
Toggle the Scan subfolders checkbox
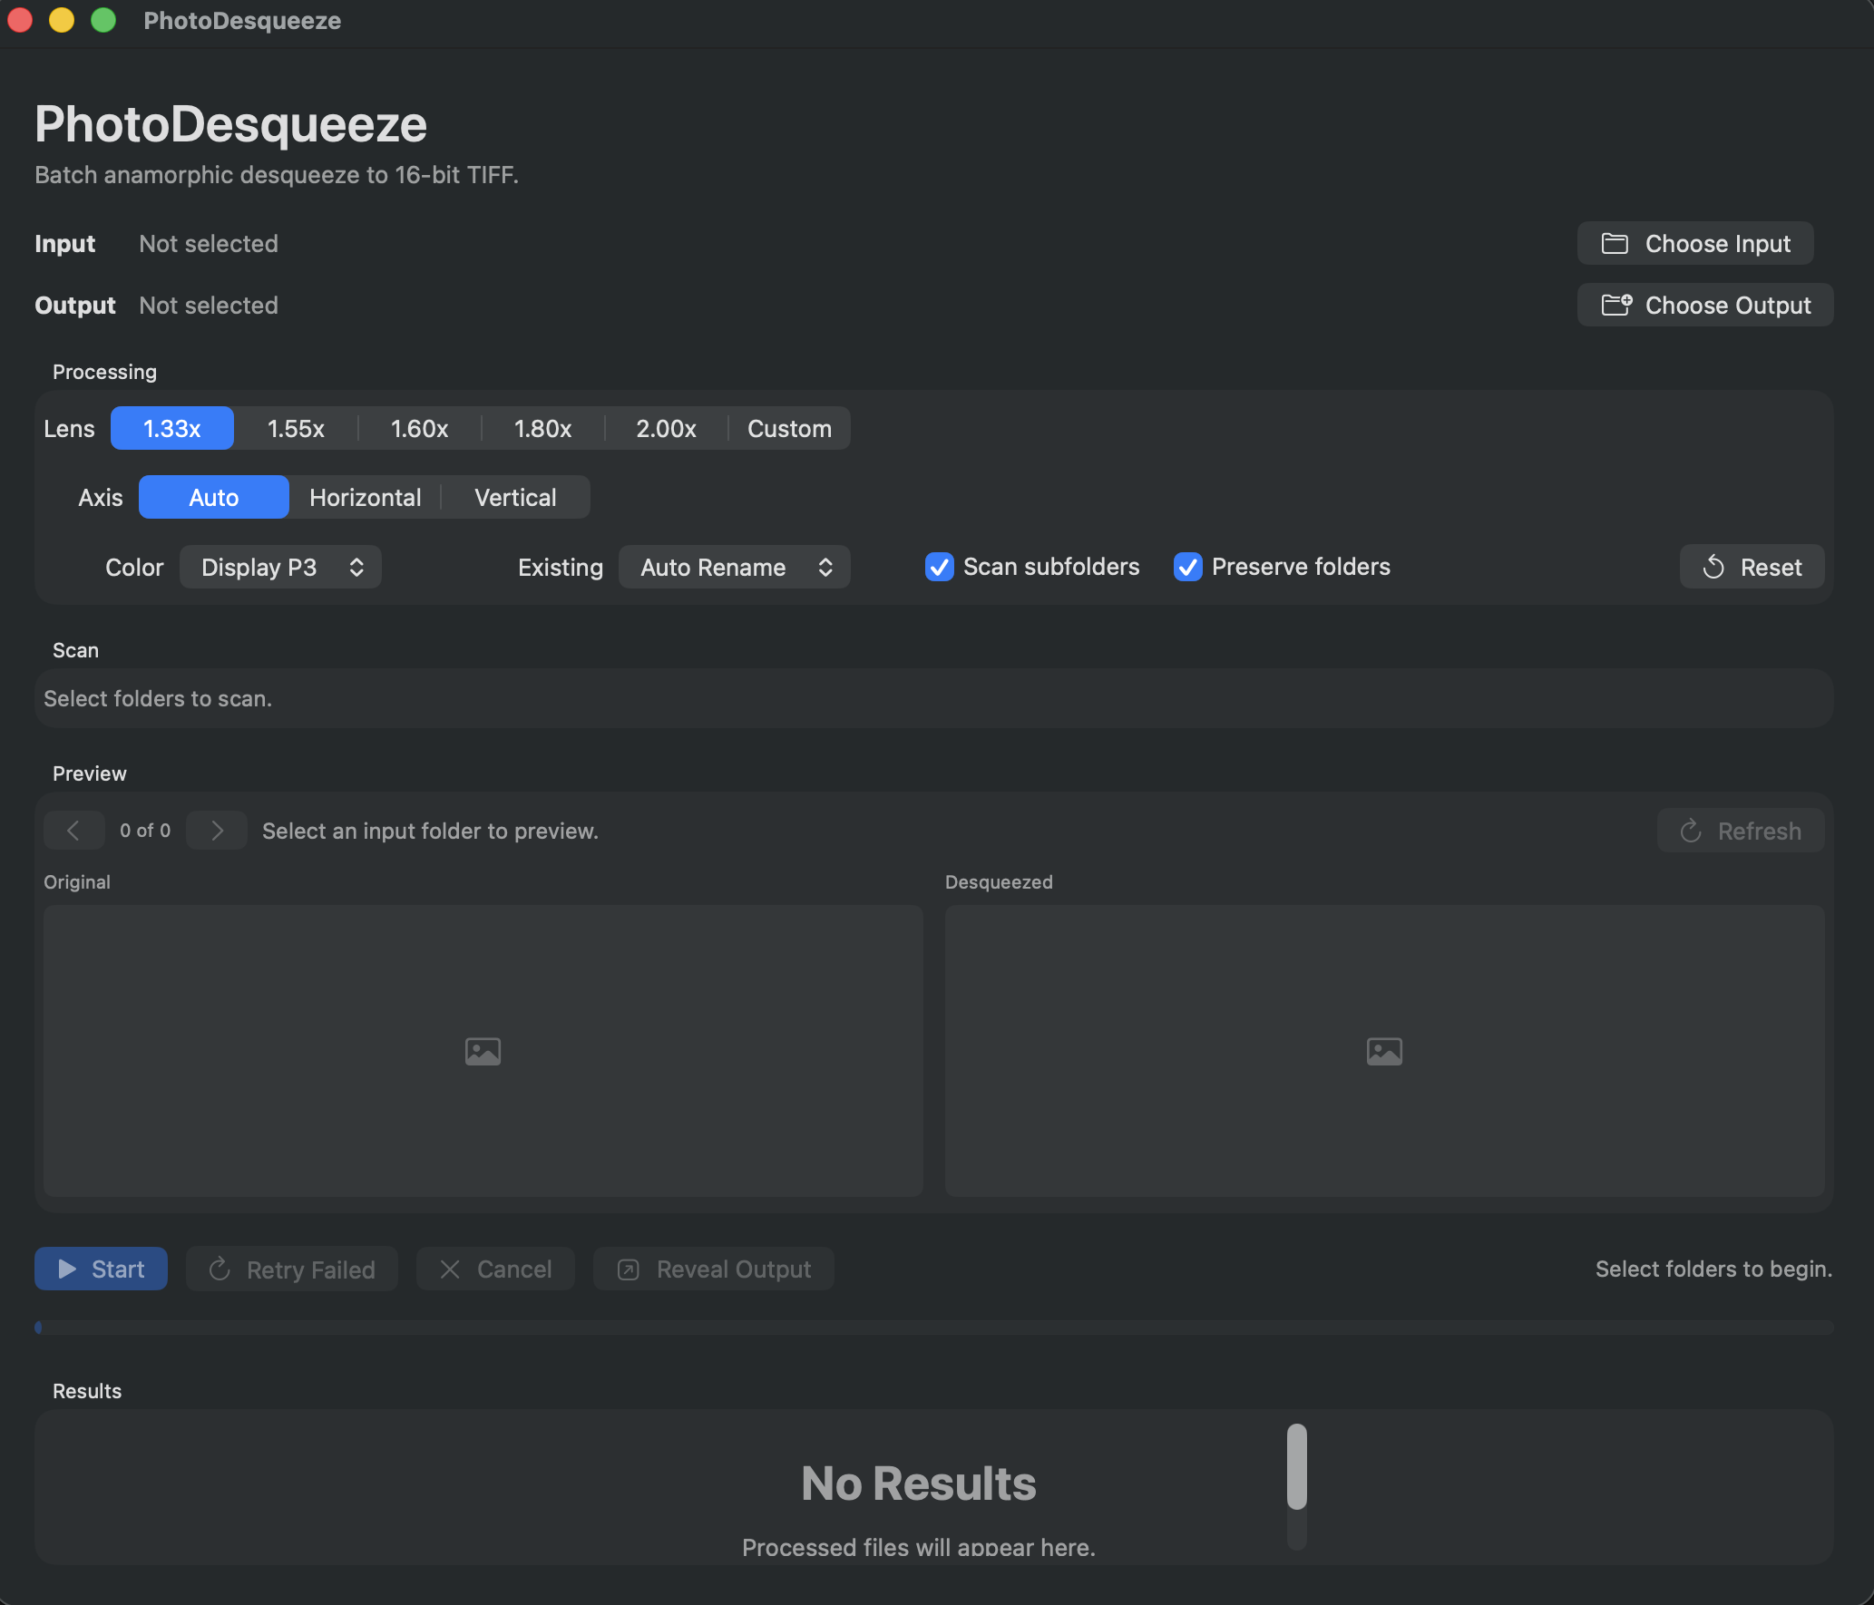(x=940, y=567)
